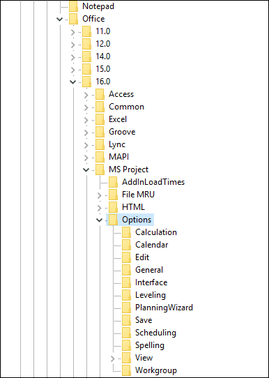Select the AddInLoadTimes folder icon

(113, 182)
